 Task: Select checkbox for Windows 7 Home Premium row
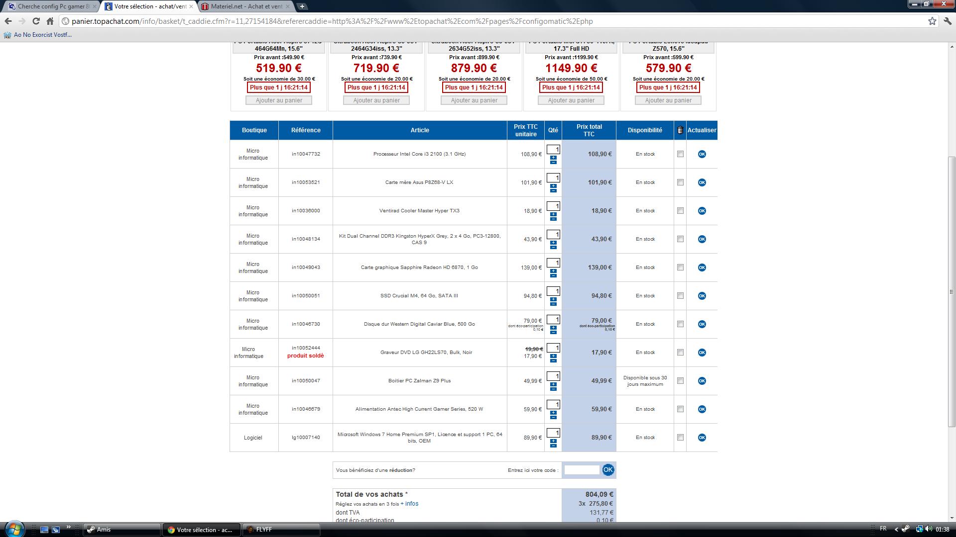point(680,438)
